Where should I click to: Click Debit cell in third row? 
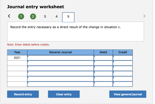pyautogui.click(x=103, y=68)
